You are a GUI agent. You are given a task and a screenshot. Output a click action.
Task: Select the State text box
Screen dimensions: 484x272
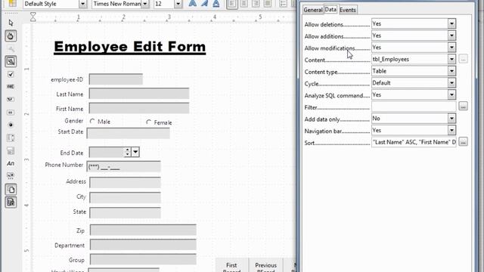(125, 212)
